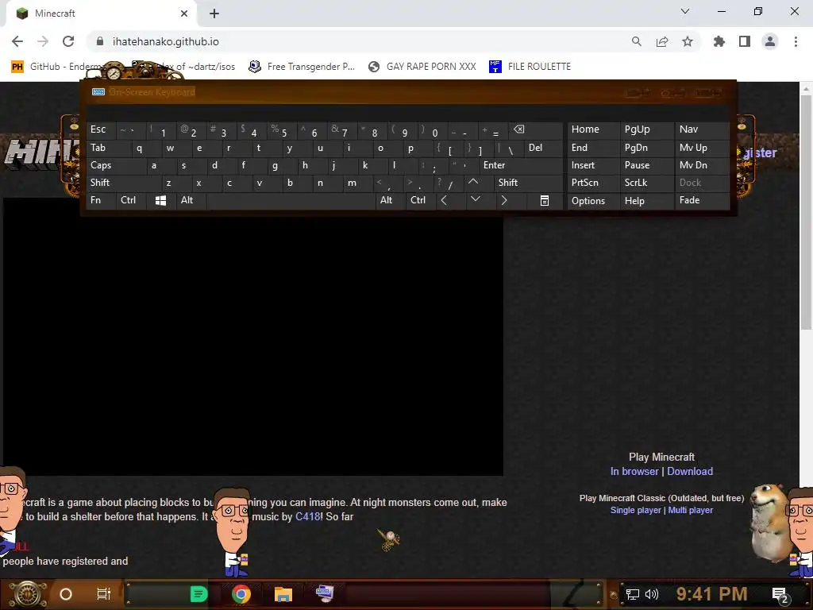Toggle the Fn key on keyboard

coord(101,200)
